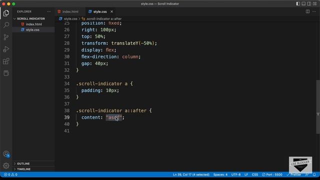The width and height of the screenshot is (320, 180).
Task: Open notifications bell in status bar
Action: tap(314, 174)
